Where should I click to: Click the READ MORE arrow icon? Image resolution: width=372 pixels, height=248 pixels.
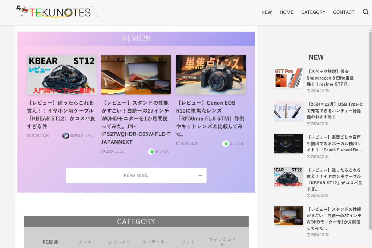200,175
